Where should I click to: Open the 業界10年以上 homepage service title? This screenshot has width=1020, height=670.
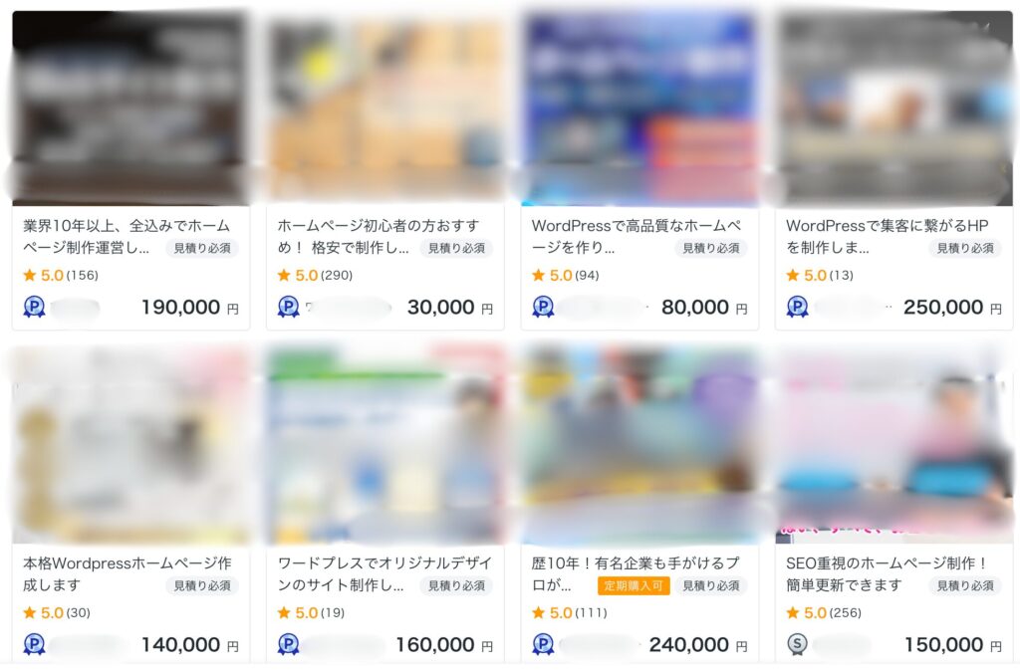[127, 237]
